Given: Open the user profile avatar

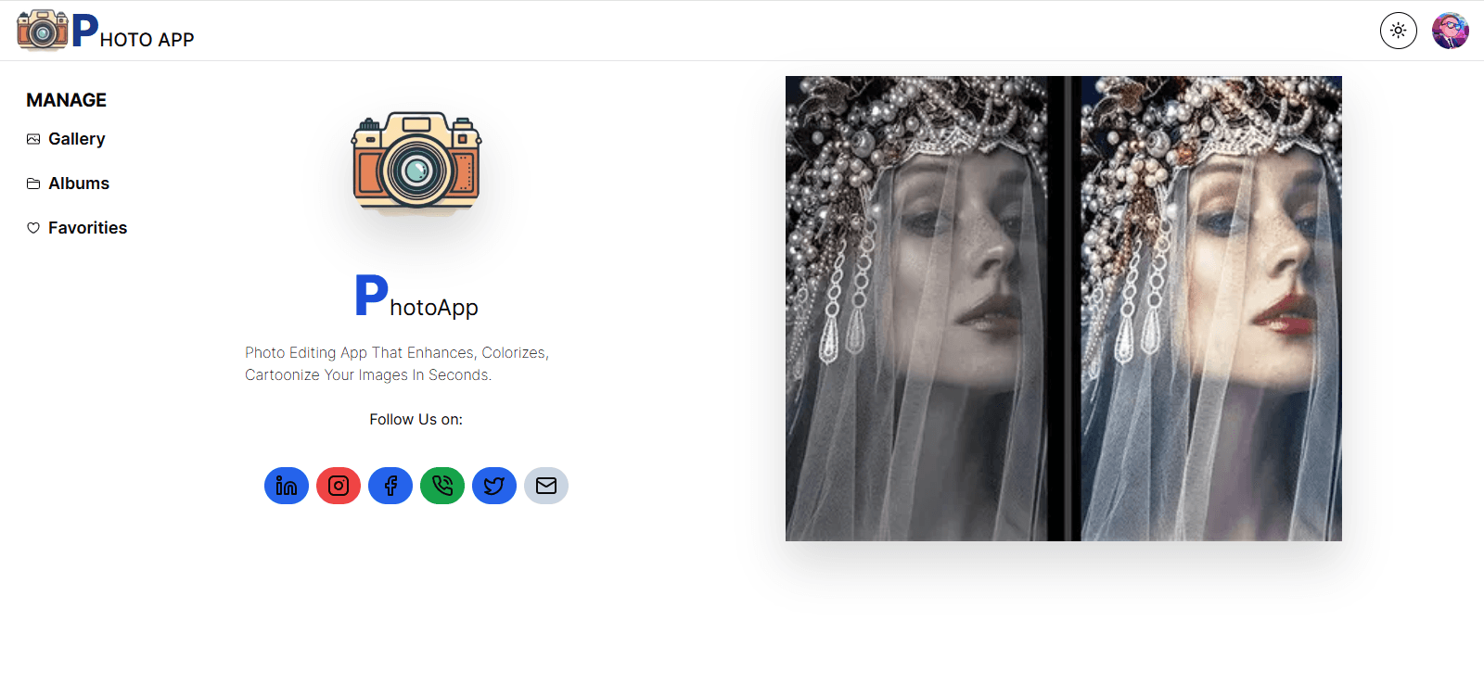Looking at the screenshot, I should [1451, 31].
